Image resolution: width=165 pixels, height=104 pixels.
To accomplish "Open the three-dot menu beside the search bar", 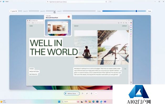I will [x=110, y=2].
